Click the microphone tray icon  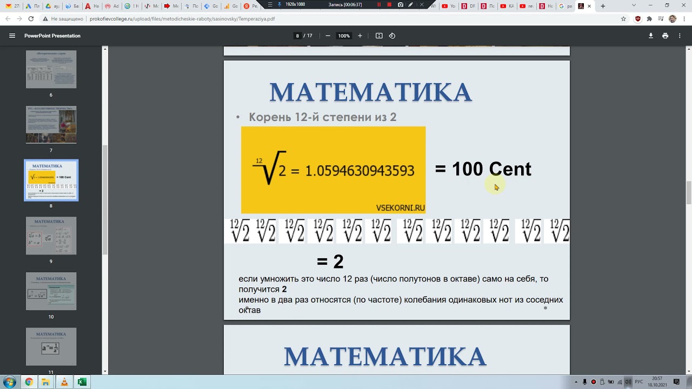(x=585, y=382)
